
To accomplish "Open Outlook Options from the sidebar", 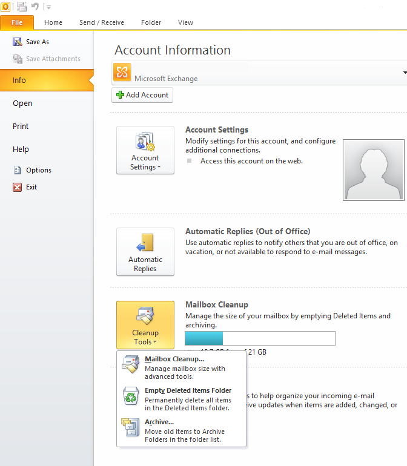I will pos(39,170).
